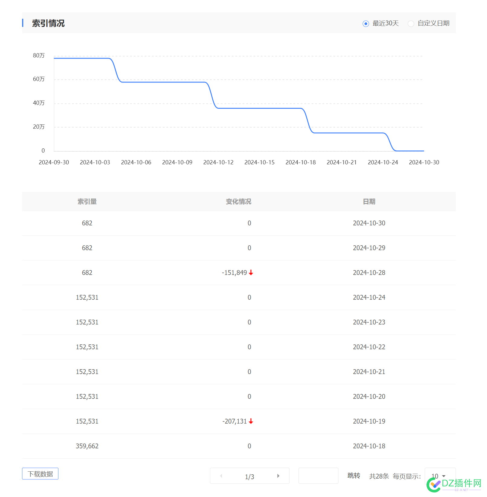
Task: Click the index value 359,662
Action: click(87, 446)
